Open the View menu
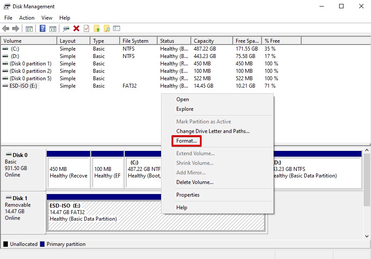Image resolution: width=371 pixels, height=259 pixels. (47, 18)
